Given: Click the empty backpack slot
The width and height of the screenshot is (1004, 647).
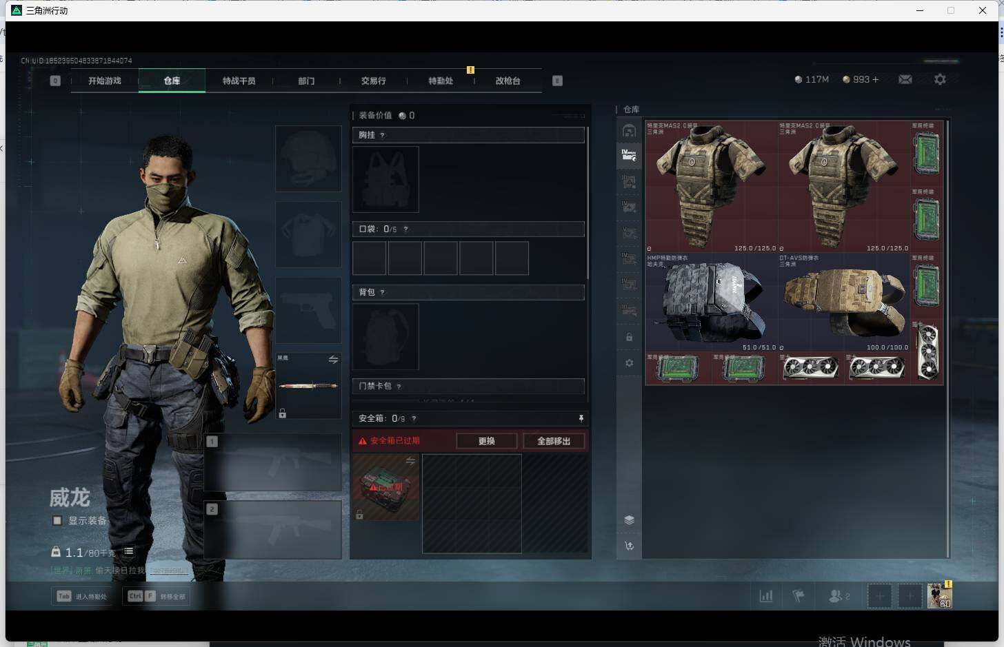Looking at the screenshot, I should point(385,336).
